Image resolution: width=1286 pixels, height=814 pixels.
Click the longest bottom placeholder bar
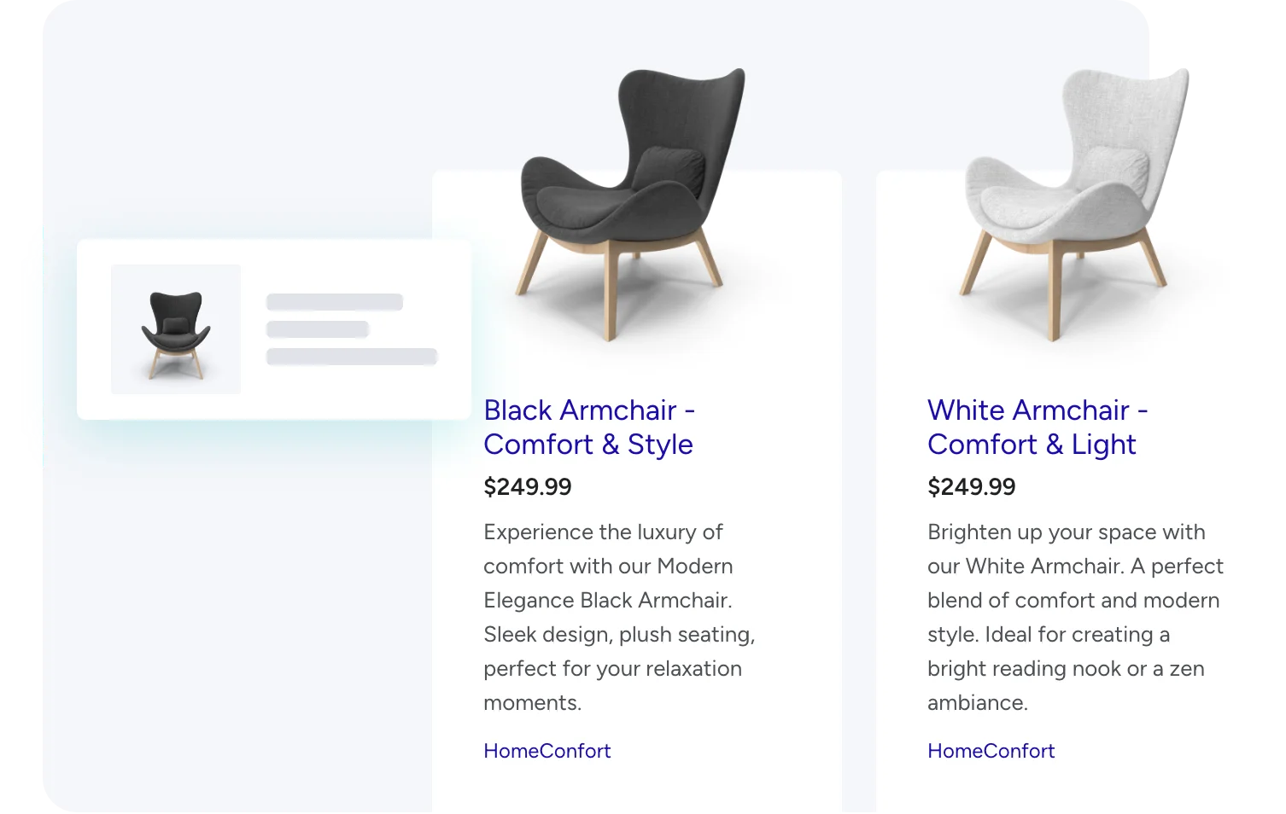351,357
